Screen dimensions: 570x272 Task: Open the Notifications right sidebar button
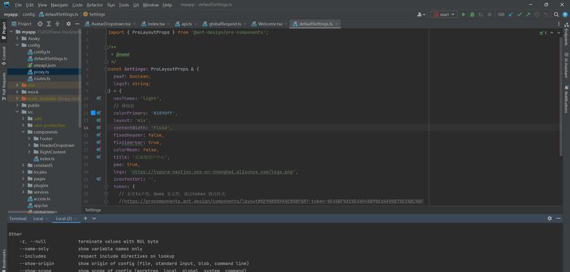pyautogui.click(x=566, y=99)
